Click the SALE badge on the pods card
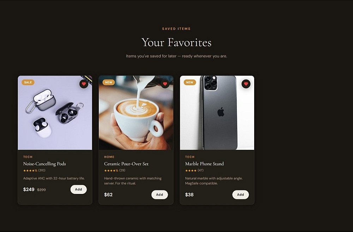Screen dimensions: 353x232 tap(28, 82)
